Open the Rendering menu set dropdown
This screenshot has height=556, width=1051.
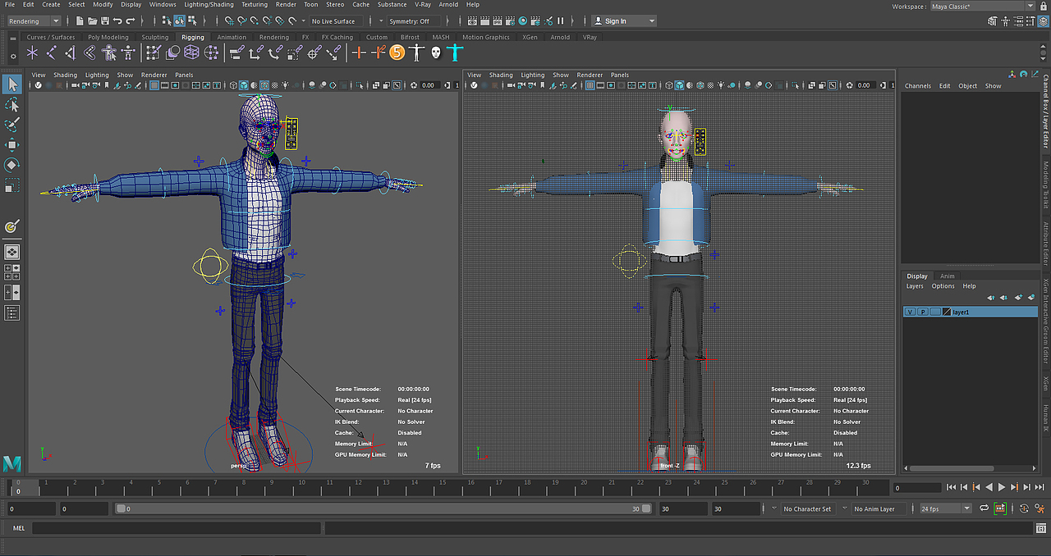(33, 21)
